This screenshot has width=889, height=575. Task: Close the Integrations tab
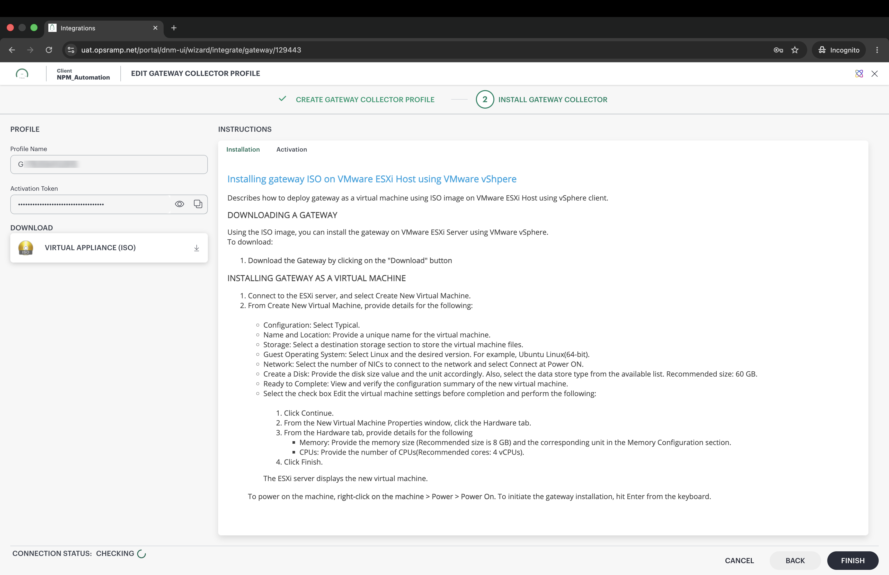[156, 28]
